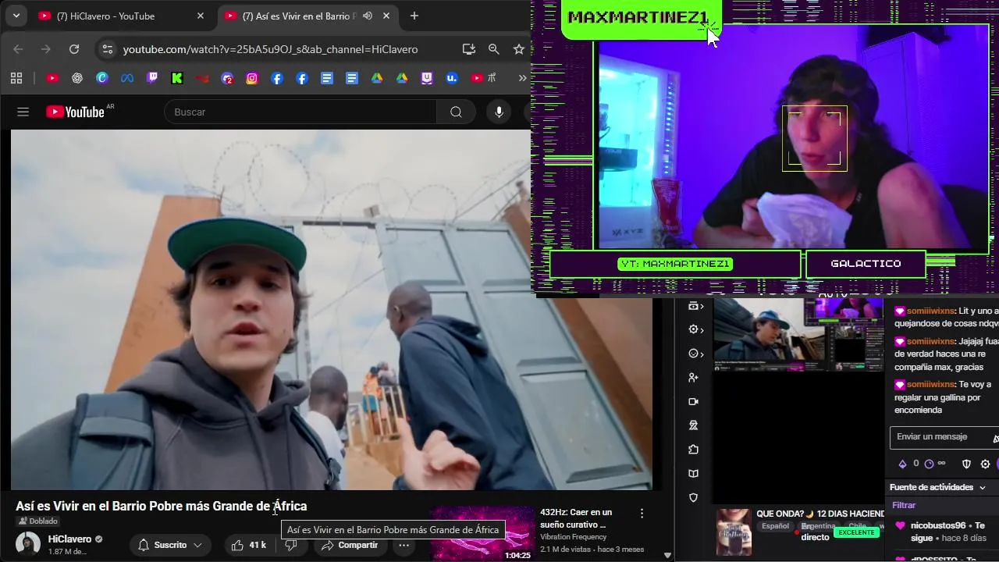Viewport: 999px width, 562px height.
Task: Open Twitch sidebar book icon
Action: [x=693, y=474]
